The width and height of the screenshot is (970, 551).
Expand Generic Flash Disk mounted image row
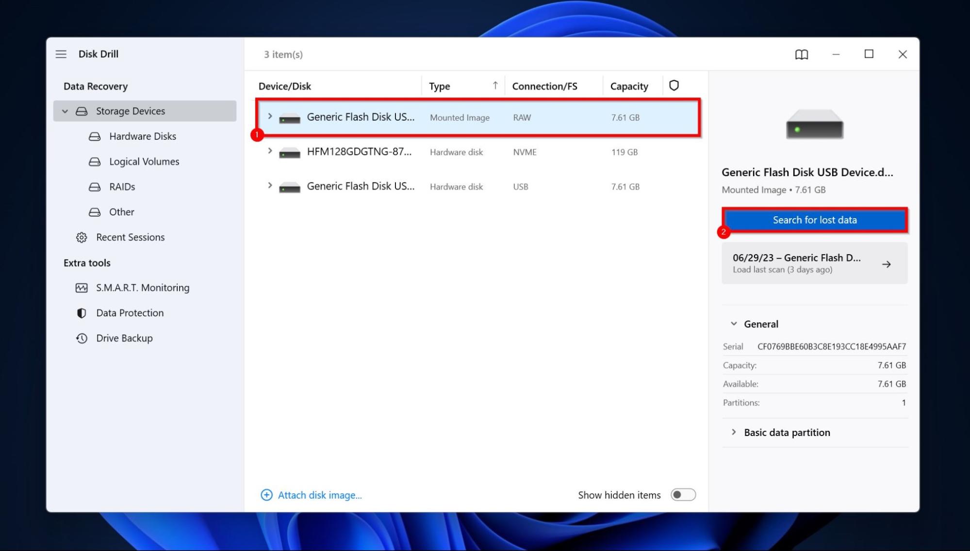tap(269, 116)
